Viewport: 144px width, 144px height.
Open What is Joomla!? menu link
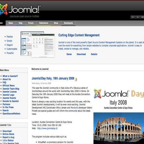pos(10,76)
